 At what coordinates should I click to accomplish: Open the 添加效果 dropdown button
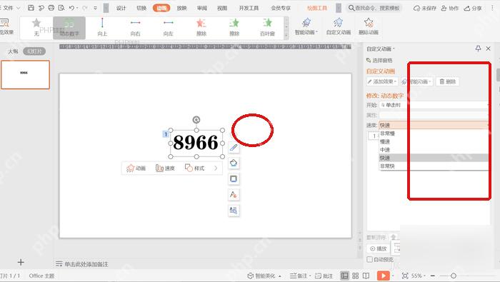click(x=382, y=81)
